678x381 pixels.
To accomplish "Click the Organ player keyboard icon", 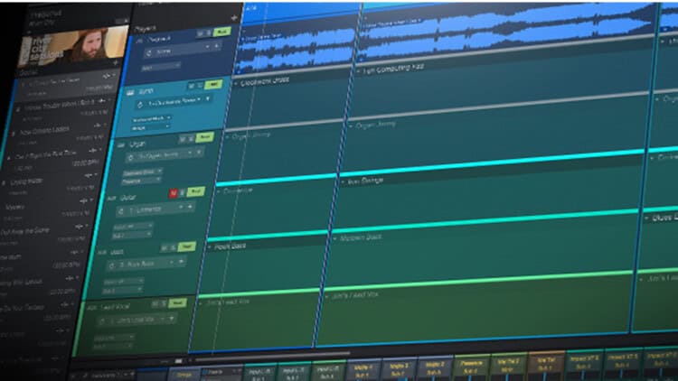I will click(x=121, y=144).
